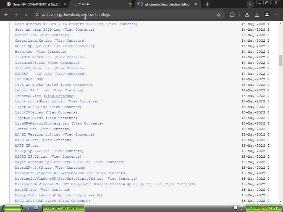Bookmark this page with the star icon
283x212 pixels.
point(218,15)
